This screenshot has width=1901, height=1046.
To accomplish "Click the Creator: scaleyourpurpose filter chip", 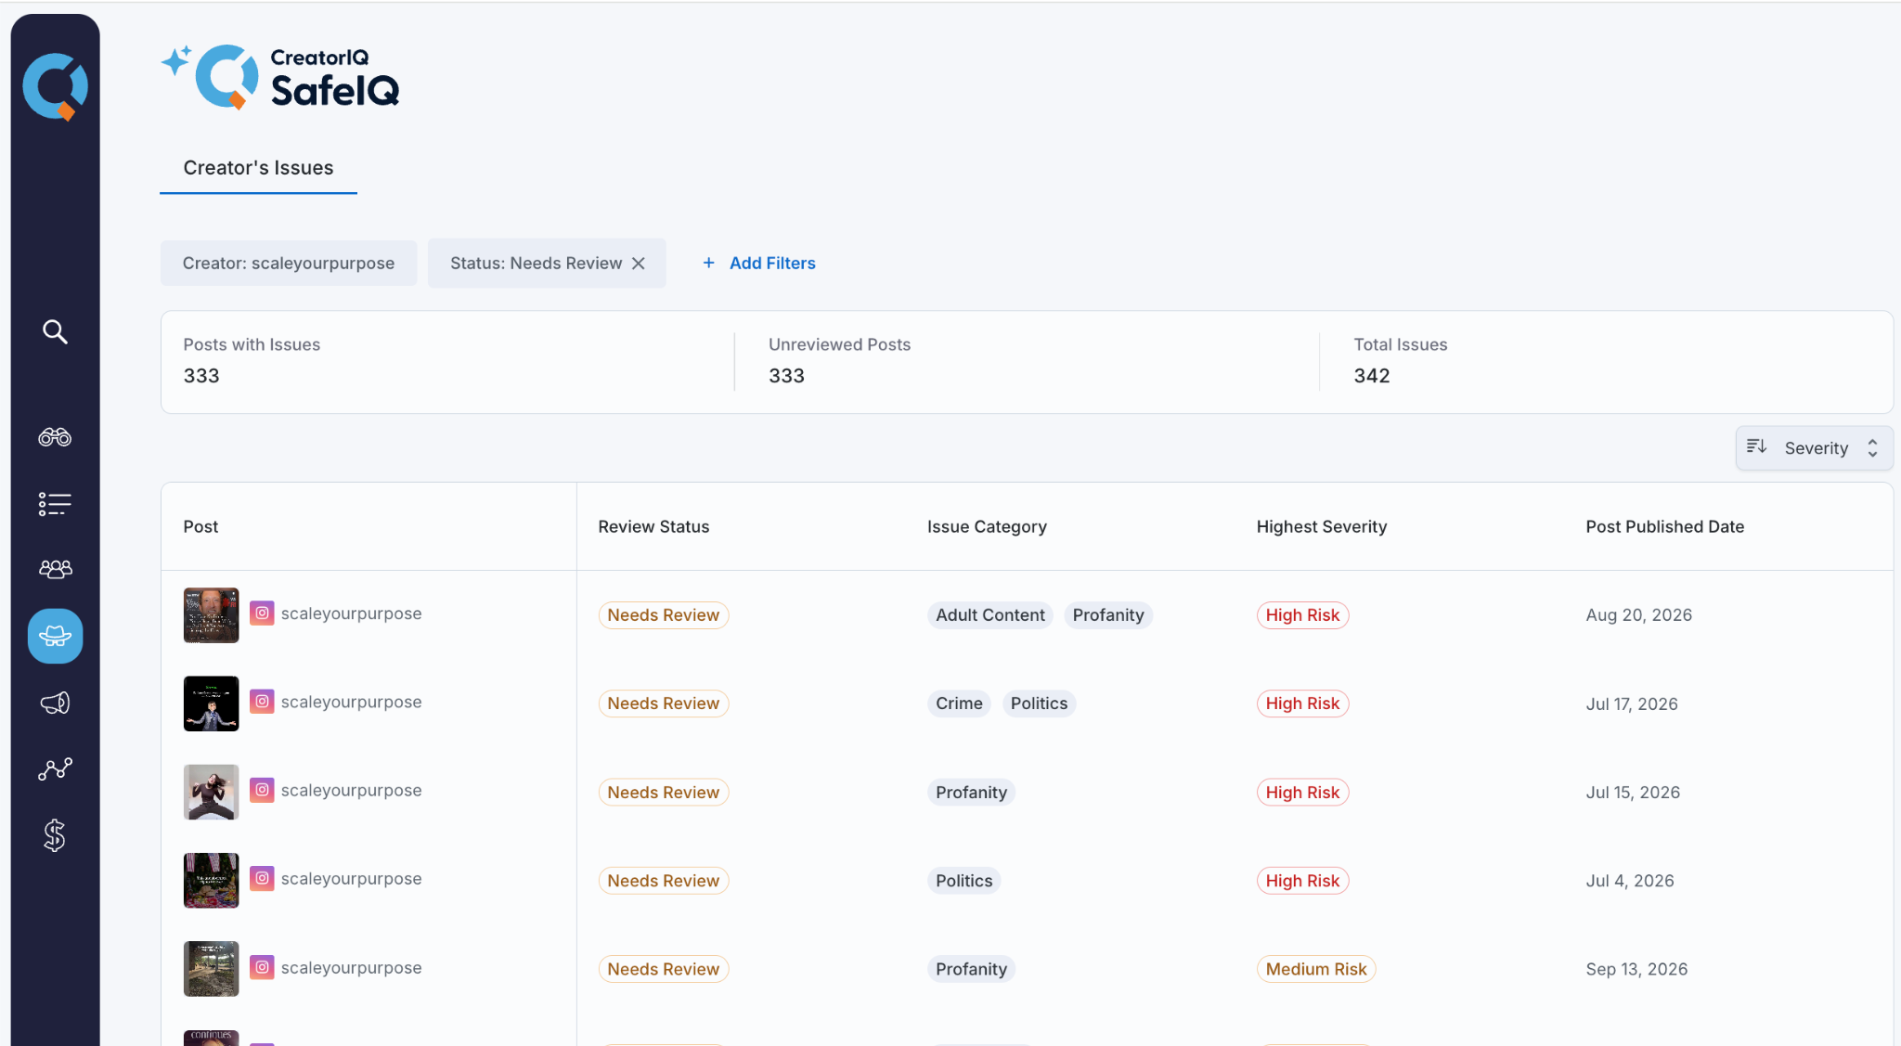I will click(x=289, y=264).
